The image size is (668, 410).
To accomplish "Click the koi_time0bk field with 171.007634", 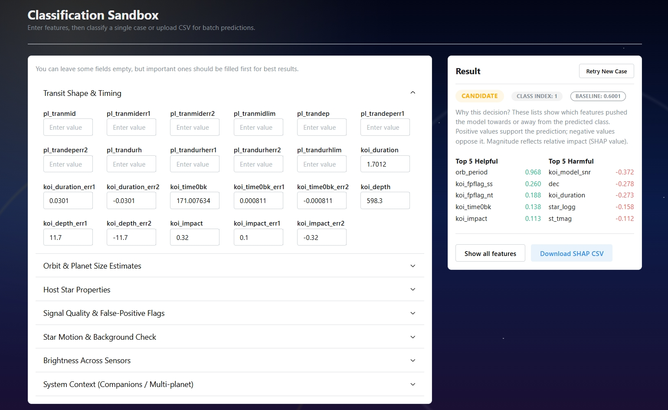I will tap(195, 201).
